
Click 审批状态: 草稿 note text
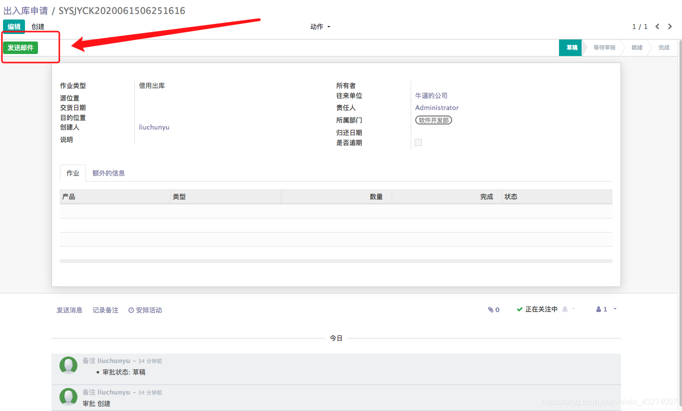pos(124,372)
